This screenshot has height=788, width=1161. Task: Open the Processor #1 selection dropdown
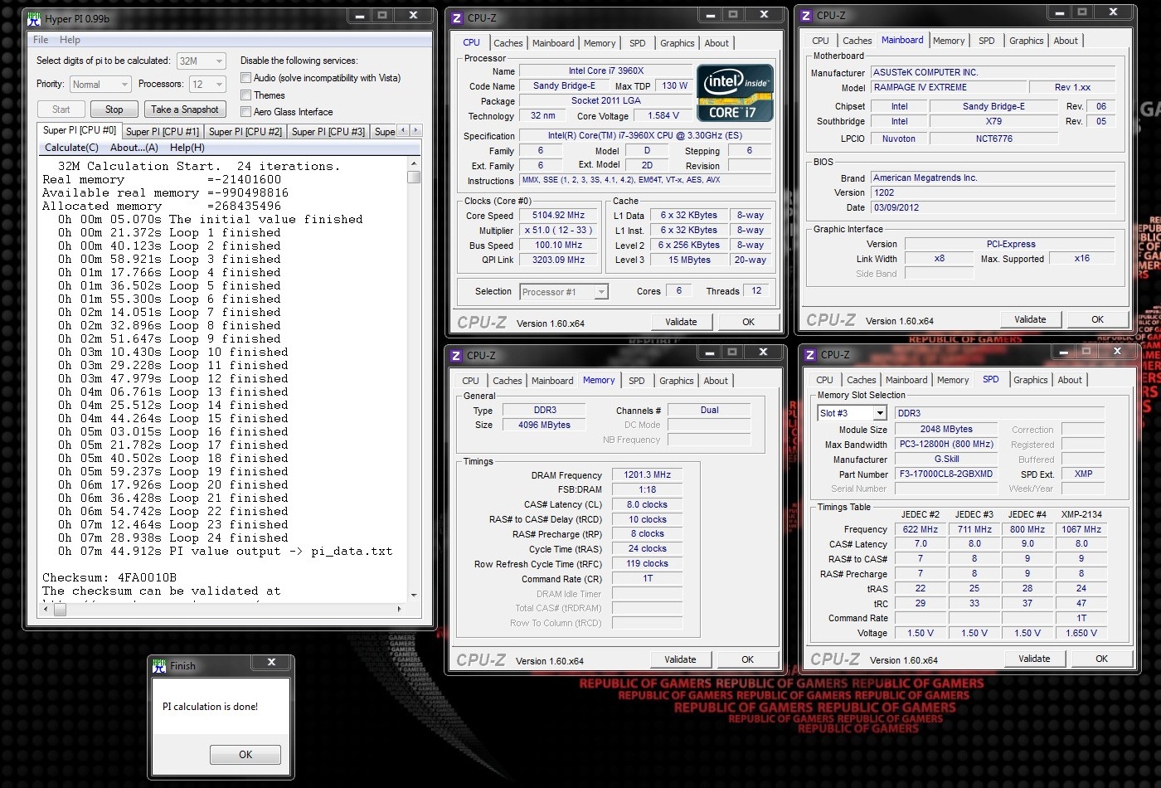click(564, 292)
